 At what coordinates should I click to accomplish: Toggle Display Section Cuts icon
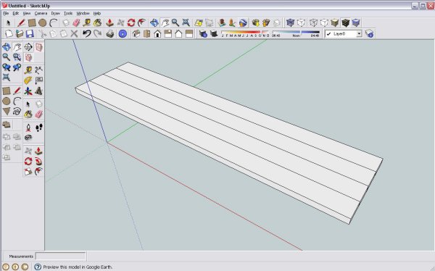pyautogui.click(x=28, y=57)
